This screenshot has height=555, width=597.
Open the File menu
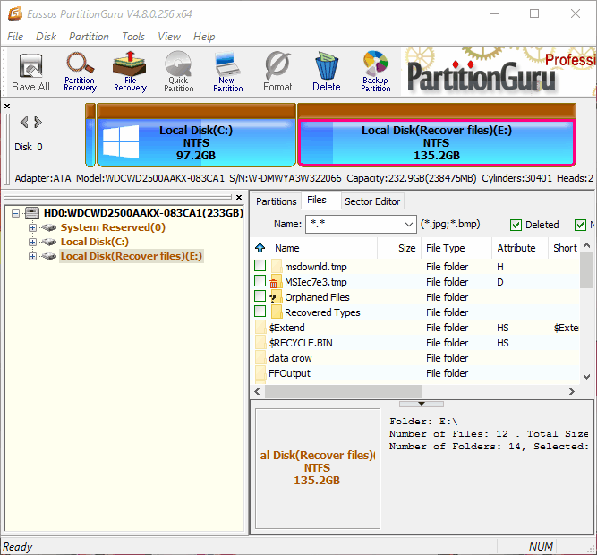15,37
